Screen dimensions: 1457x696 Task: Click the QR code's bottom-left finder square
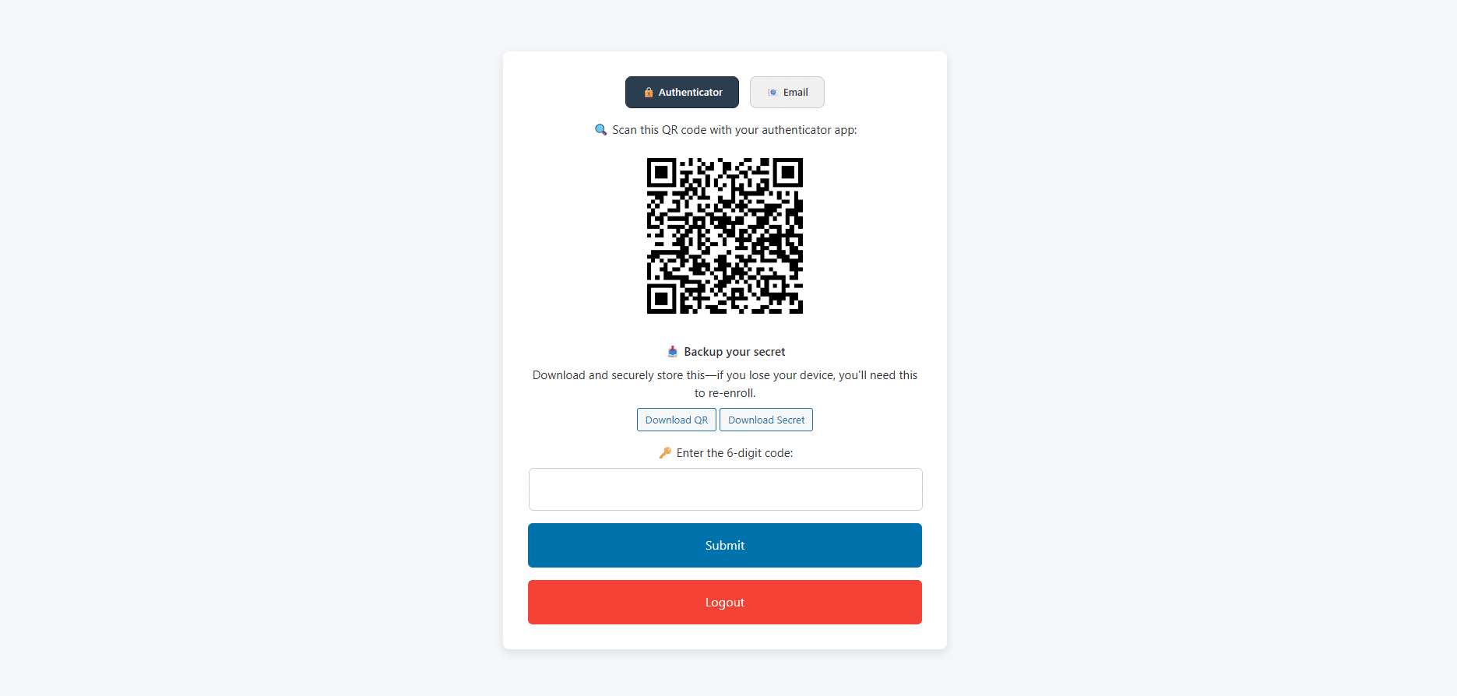click(661, 299)
